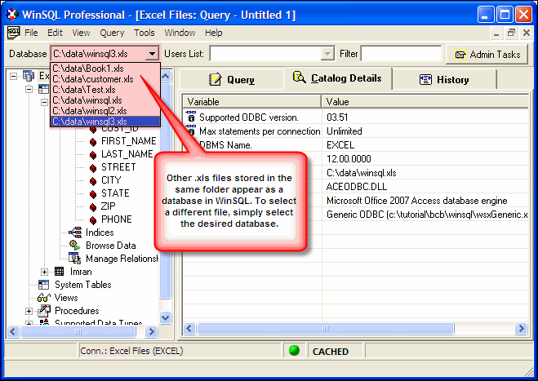This screenshot has height=381, width=538.
Task: Click the Procedures icon
Action: [44, 310]
